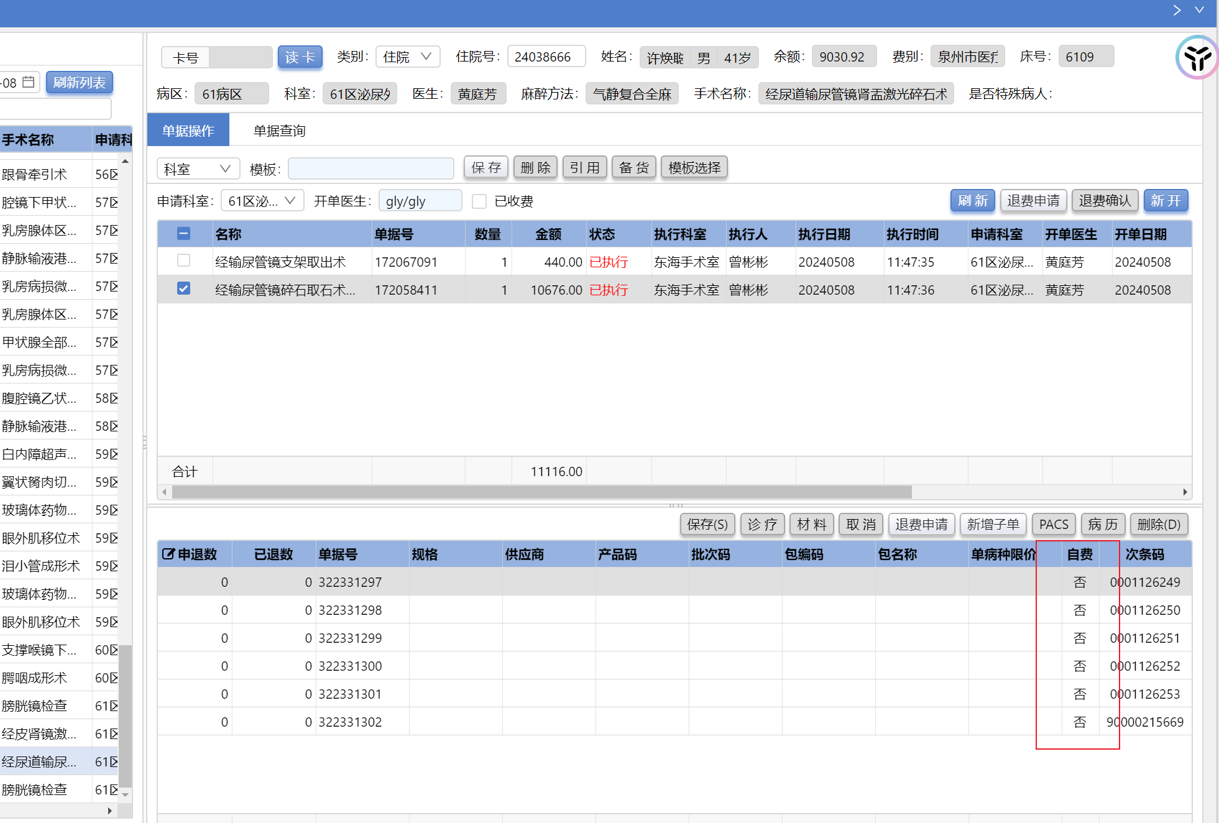Click the down chevron in top bar
Screen dimensions: 1219x823
tap(1199, 10)
